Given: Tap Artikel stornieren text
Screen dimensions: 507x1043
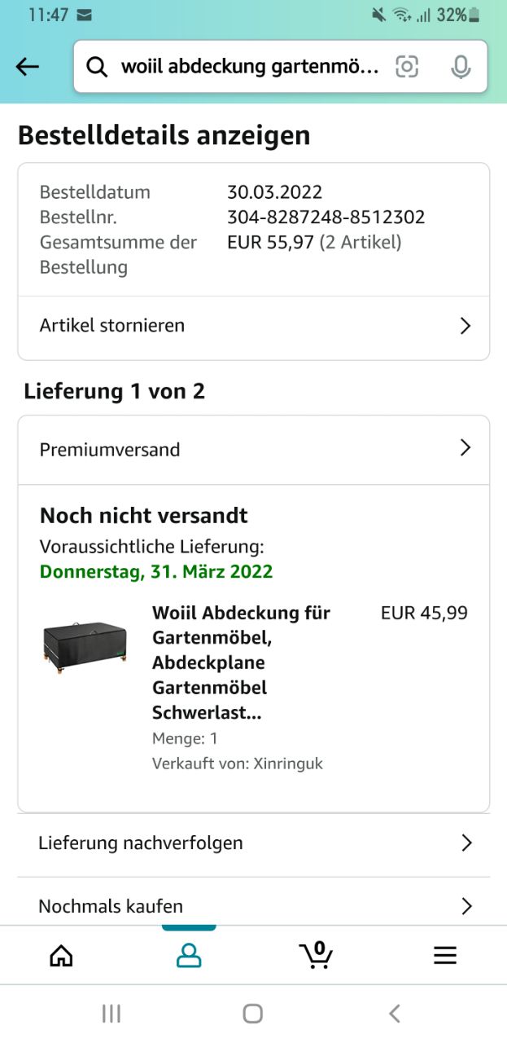Looking at the screenshot, I should (x=112, y=325).
